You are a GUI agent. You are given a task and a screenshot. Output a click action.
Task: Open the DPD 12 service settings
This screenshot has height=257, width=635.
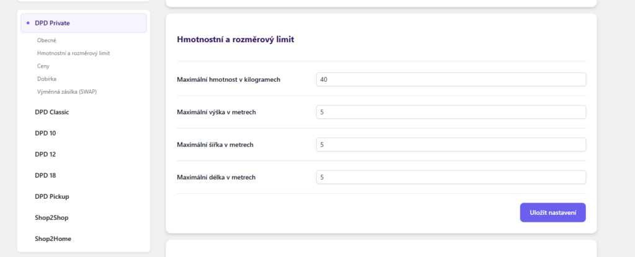click(x=45, y=154)
